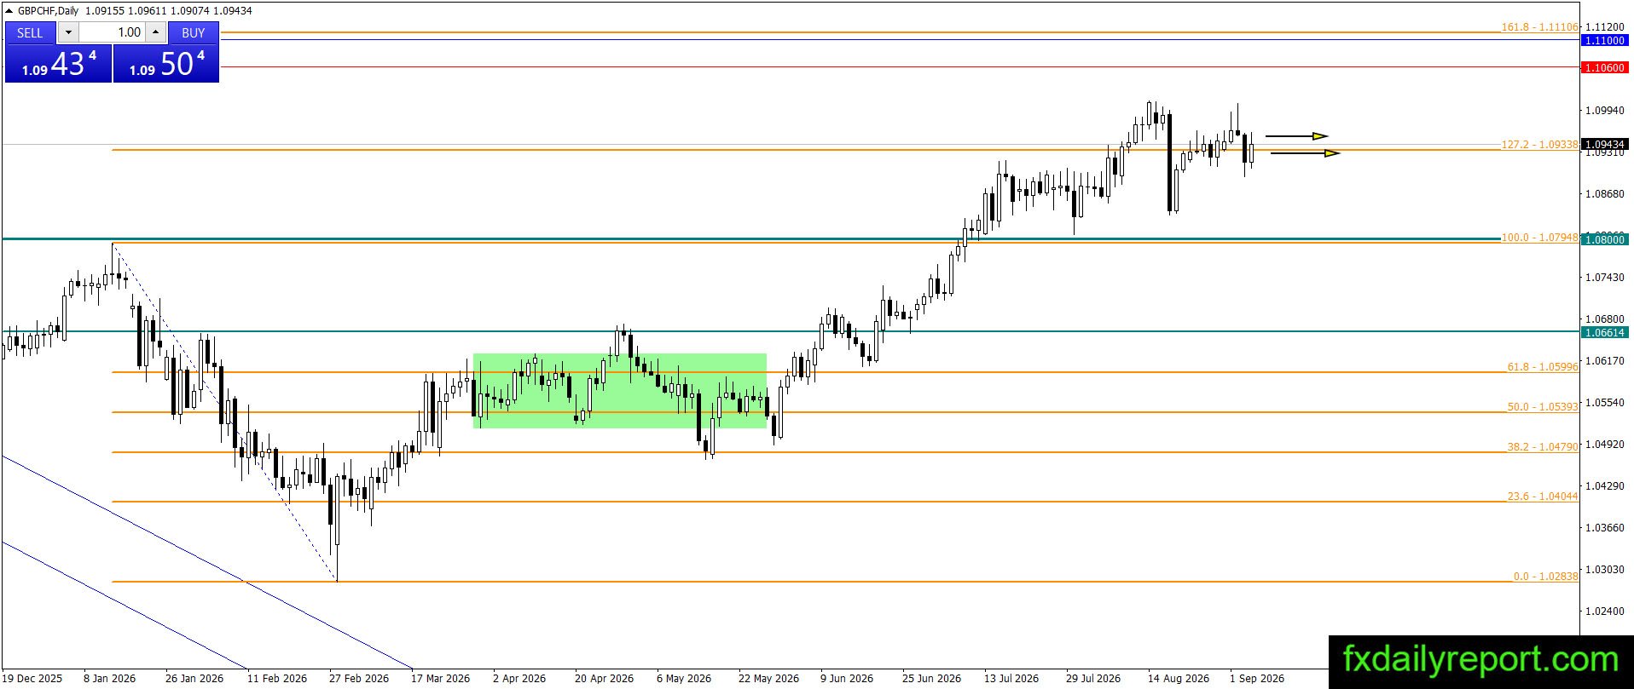Click the green consolidation rectangle
Screen dimensions: 1634x689
620,390
